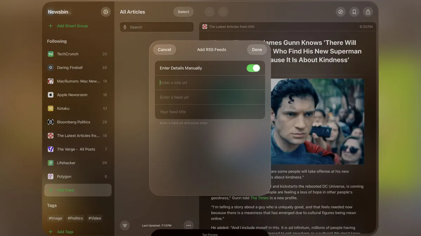Image resolution: width=421 pixels, height=236 pixels.
Task: Open the Share sheet for this article
Action: [368, 12]
